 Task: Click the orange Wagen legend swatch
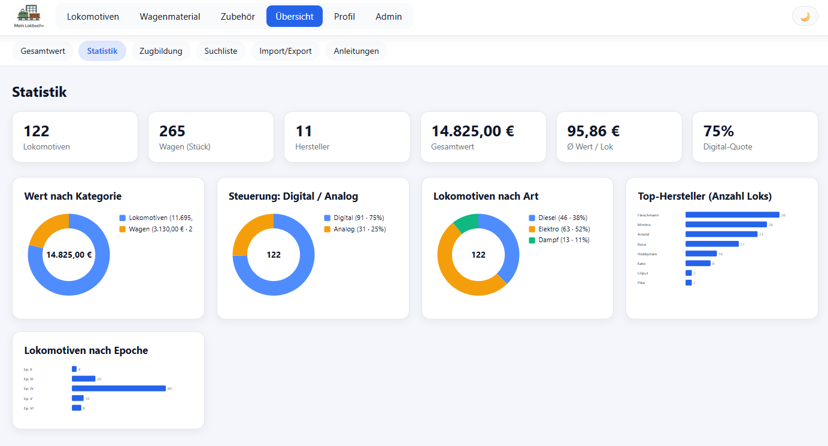(x=123, y=229)
